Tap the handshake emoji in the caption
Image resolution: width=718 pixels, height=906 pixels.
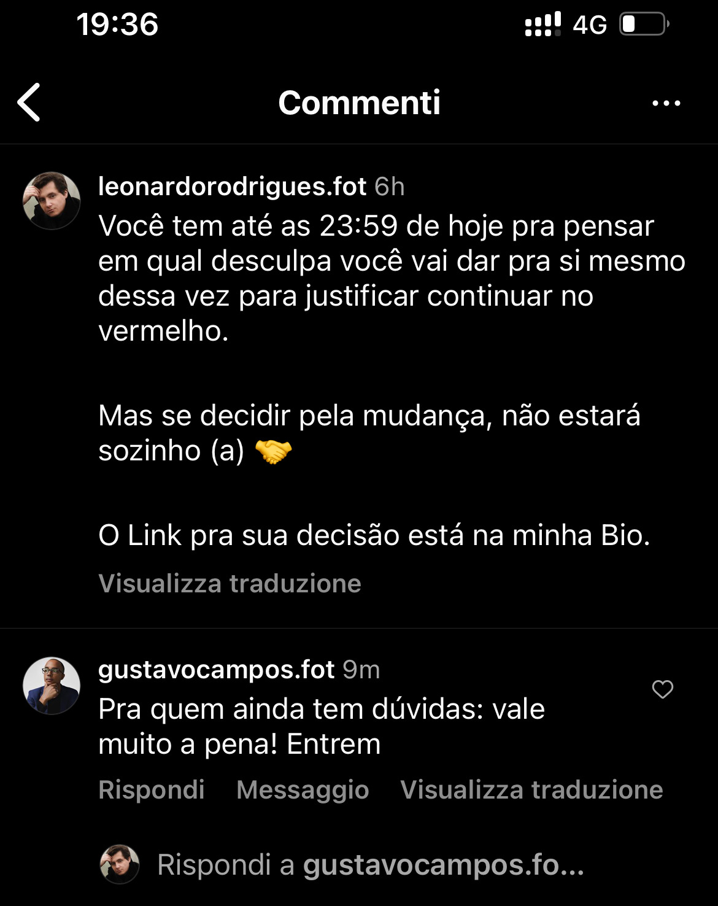click(x=273, y=452)
